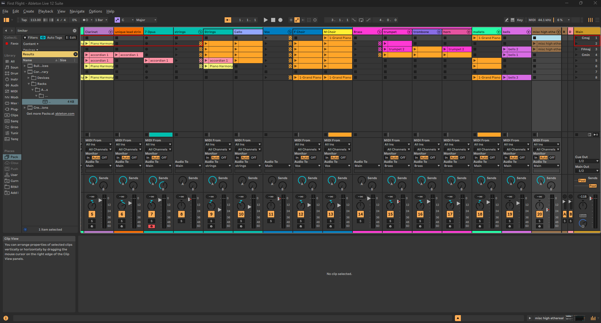The height and width of the screenshot is (323, 601).
Task: Click track 9 Strings pan knob
Action: pos(211,206)
